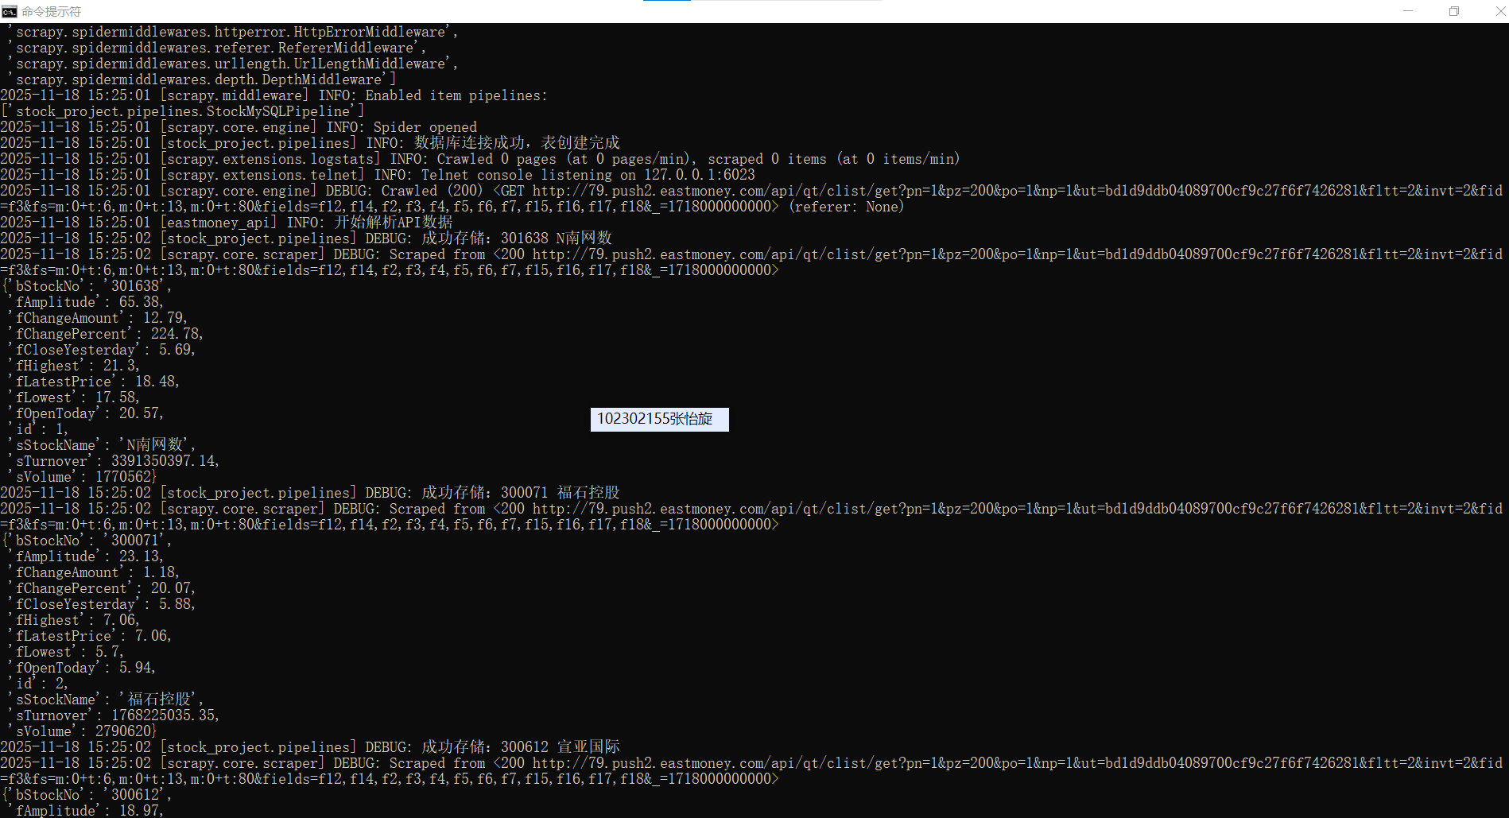Click the 102302155张怡旋 label box

[x=659, y=419]
